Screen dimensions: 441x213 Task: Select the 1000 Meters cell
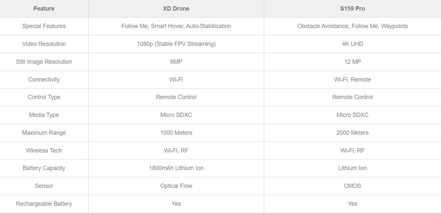(176, 133)
